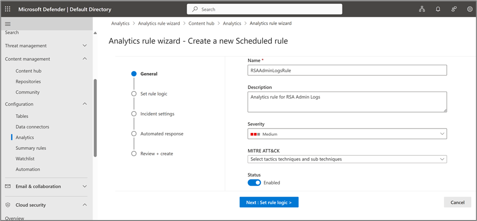Click the community people icon in header

[454, 9]
